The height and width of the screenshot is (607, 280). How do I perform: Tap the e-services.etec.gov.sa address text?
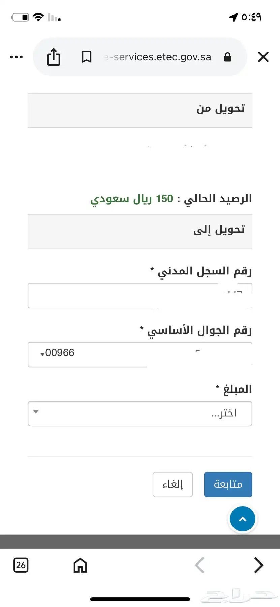click(x=157, y=57)
